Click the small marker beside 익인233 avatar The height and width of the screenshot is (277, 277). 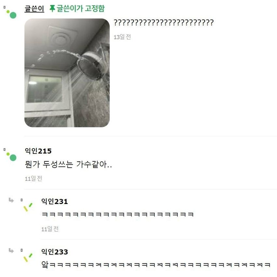22,250
